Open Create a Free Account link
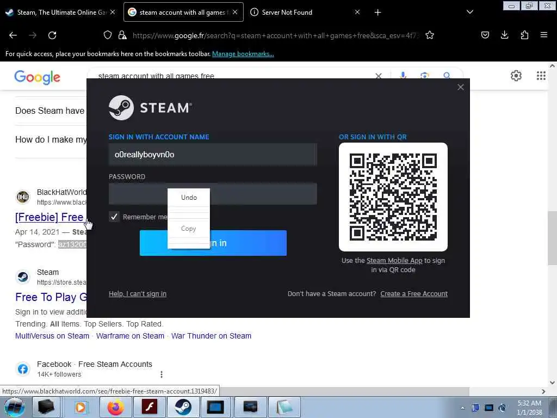 coord(414,294)
